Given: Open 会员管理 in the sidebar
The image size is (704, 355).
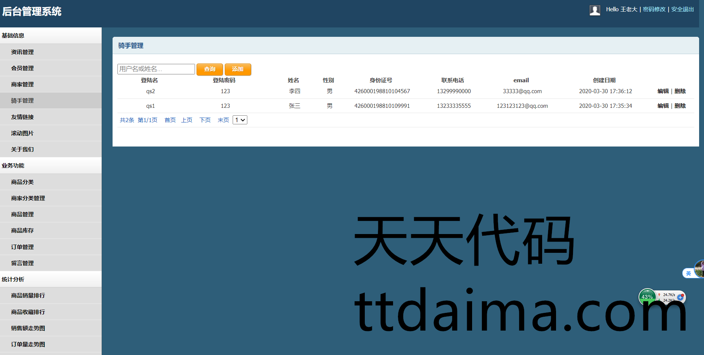Looking at the screenshot, I should [x=23, y=68].
